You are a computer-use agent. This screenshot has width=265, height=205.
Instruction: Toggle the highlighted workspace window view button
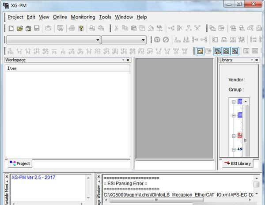pyautogui.click(x=200, y=51)
